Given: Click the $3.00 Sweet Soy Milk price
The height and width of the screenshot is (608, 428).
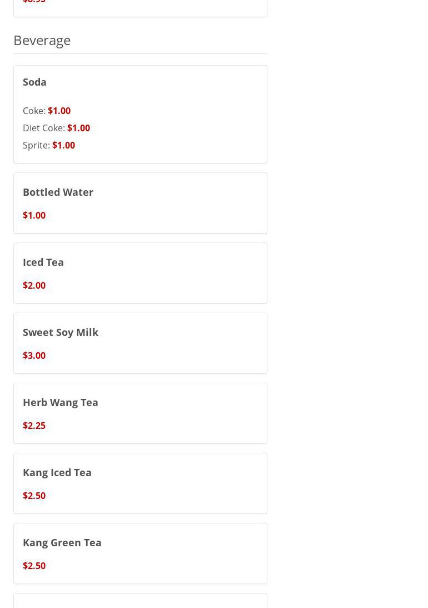Looking at the screenshot, I should pyautogui.click(x=34, y=355).
